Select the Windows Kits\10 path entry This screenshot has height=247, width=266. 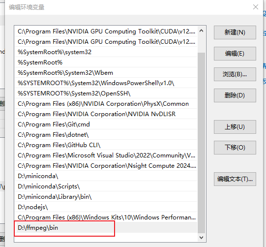pos(106,217)
